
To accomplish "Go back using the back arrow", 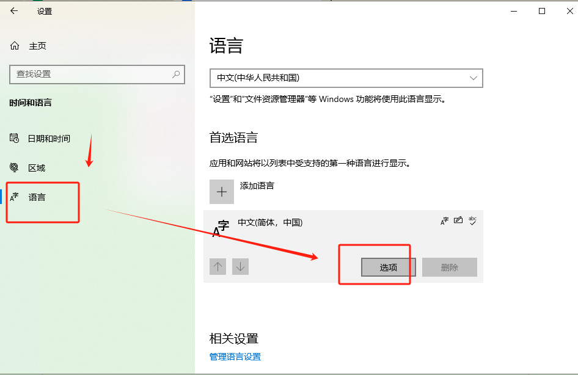I will click(x=14, y=11).
